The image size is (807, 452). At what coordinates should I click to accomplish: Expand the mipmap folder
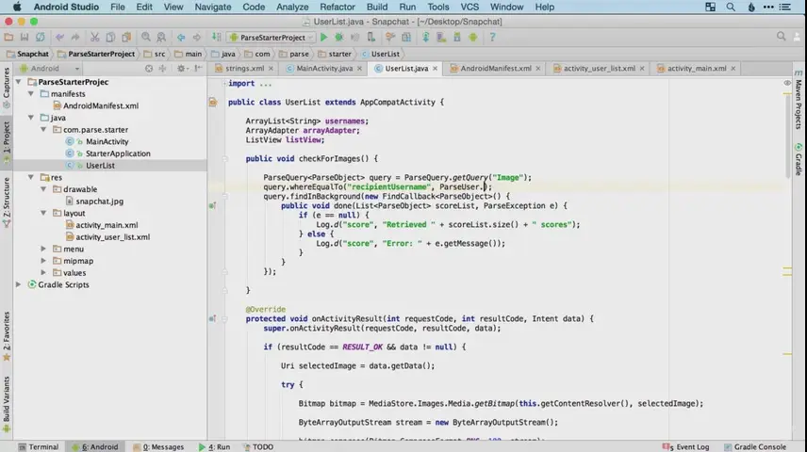click(x=43, y=261)
